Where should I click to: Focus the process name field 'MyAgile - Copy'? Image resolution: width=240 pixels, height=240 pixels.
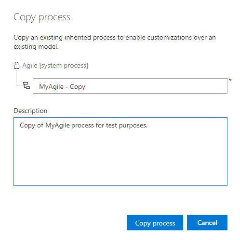coord(130,86)
